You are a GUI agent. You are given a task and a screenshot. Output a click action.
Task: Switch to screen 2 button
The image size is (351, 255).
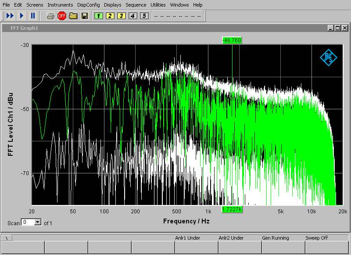[x=110, y=16]
